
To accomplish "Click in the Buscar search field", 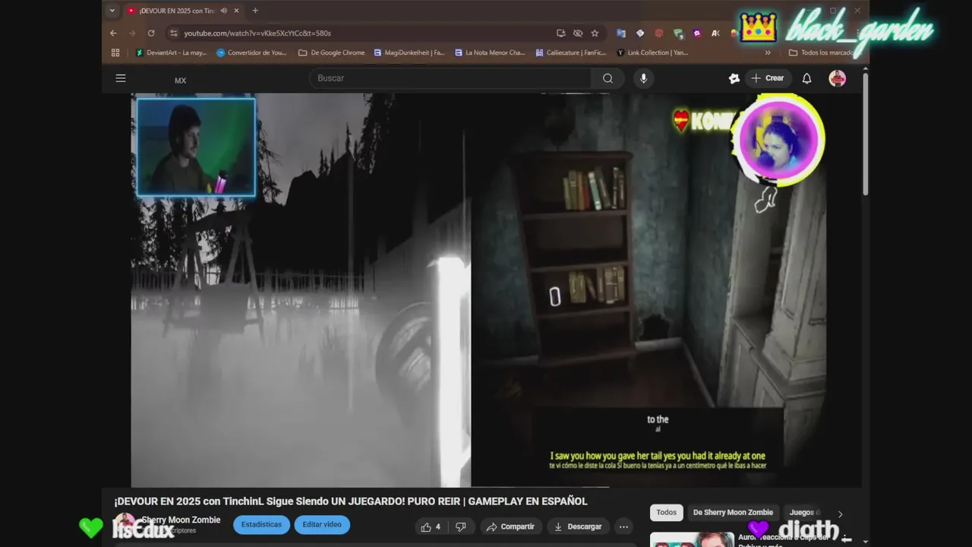I will coord(450,78).
